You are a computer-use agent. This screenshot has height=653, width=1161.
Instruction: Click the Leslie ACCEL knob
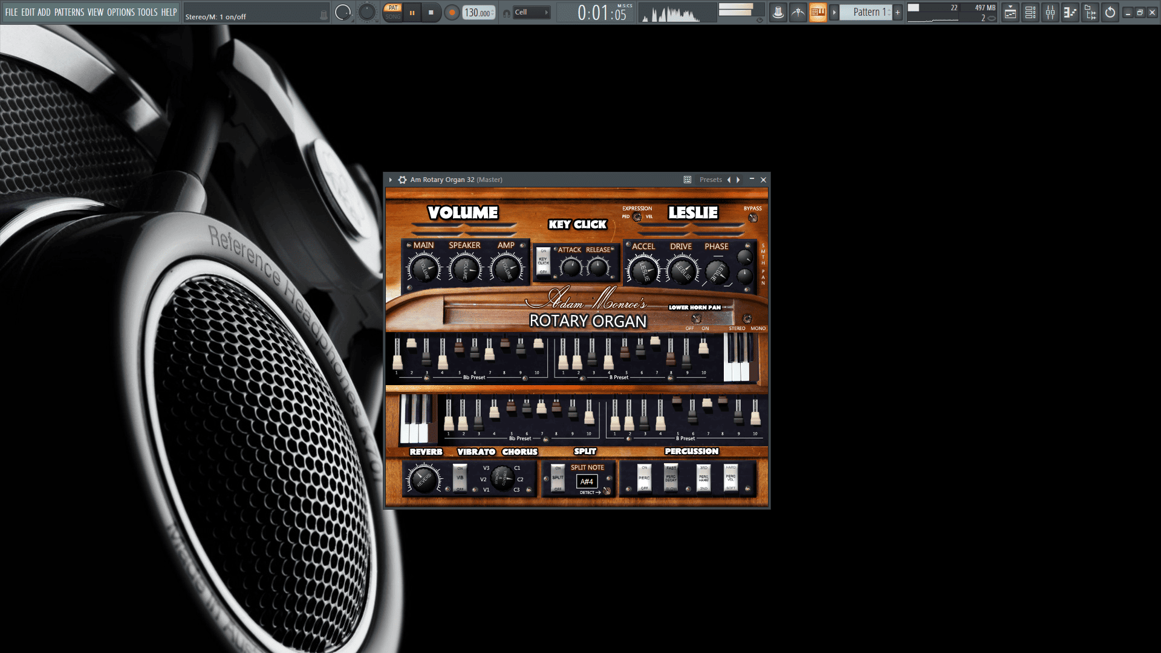643,270
